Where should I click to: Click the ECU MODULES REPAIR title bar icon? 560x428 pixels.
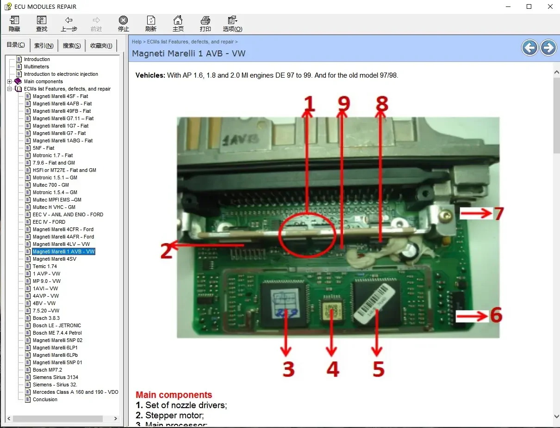(7, 6)
